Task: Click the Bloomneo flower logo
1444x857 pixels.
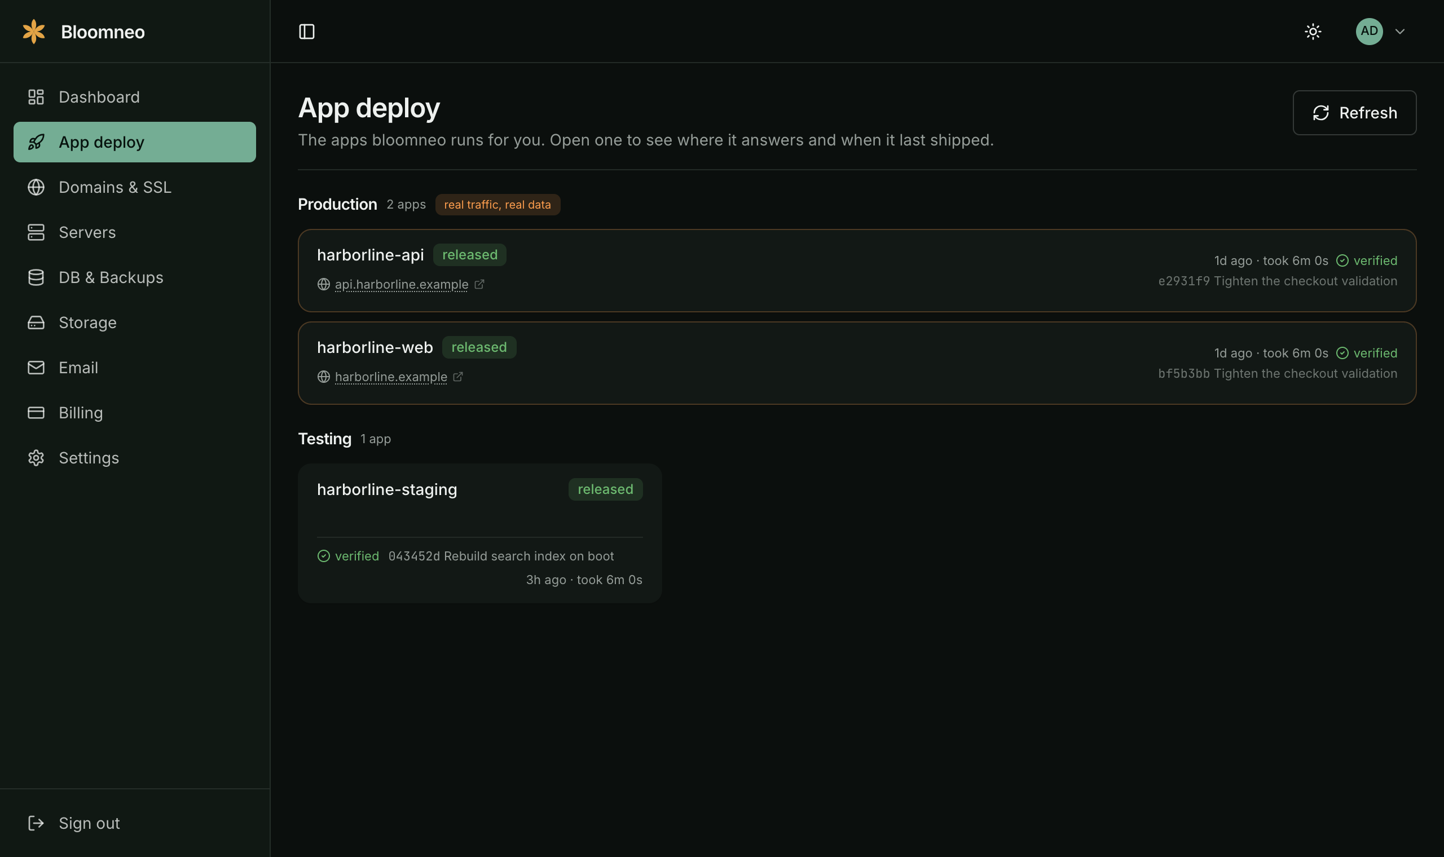Action: tap(33, 31)
